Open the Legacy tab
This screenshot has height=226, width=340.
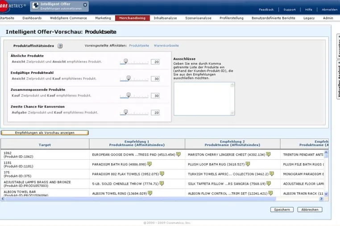tap(309, 18)
